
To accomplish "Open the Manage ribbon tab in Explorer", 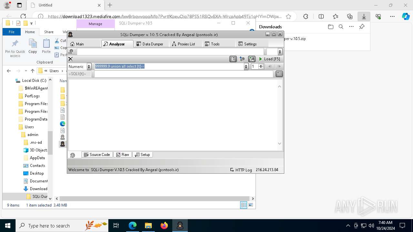I will click(x=96, y=24).
